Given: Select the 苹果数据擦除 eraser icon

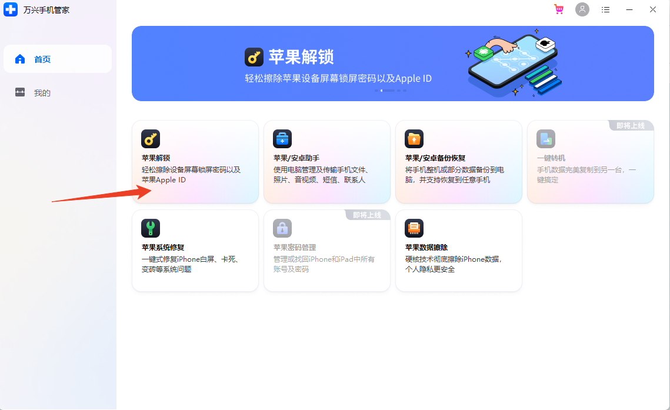Looking at the screenshot, I should [414, 228].
